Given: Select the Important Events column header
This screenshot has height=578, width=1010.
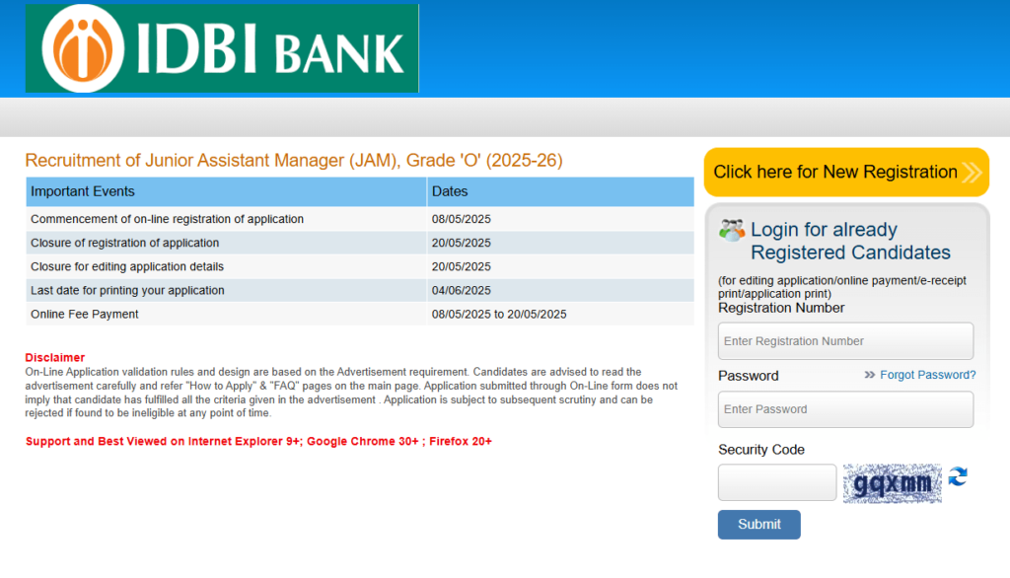Looking at the screenshot, I should pos(226,191).
